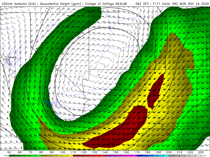Screen dimensions: 210x157
Task: Click the 190 label on the color scale
Action: pyautogui.click(x=158, y=152)
